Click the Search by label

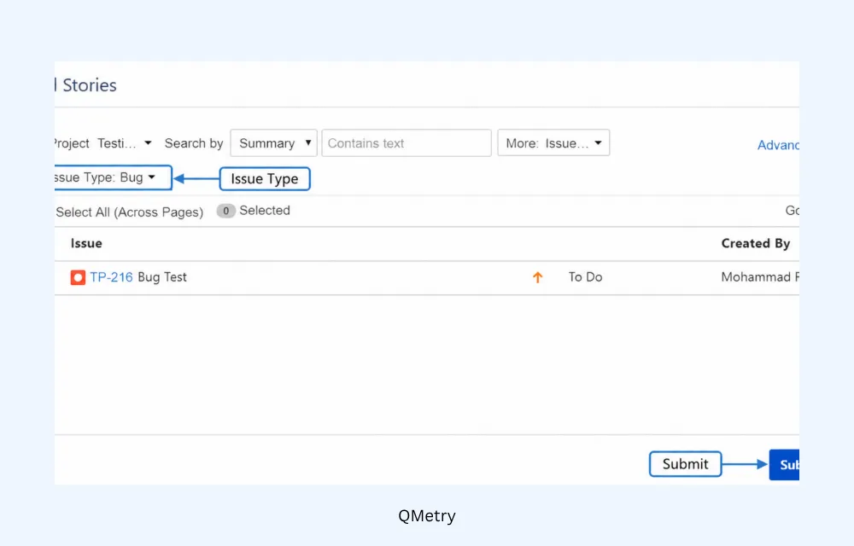click(x=194, y=143)
